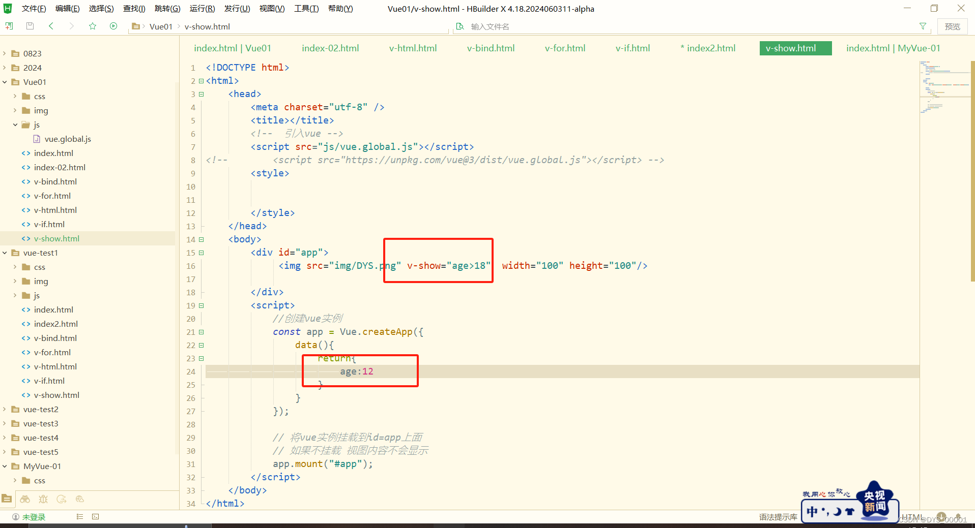
Task: Go forward with the right arrow icon
Action: pos(72,26)
